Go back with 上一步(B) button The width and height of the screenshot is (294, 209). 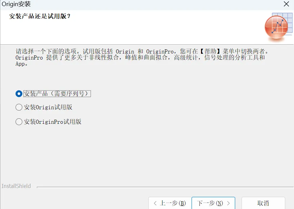pos(170,203)
